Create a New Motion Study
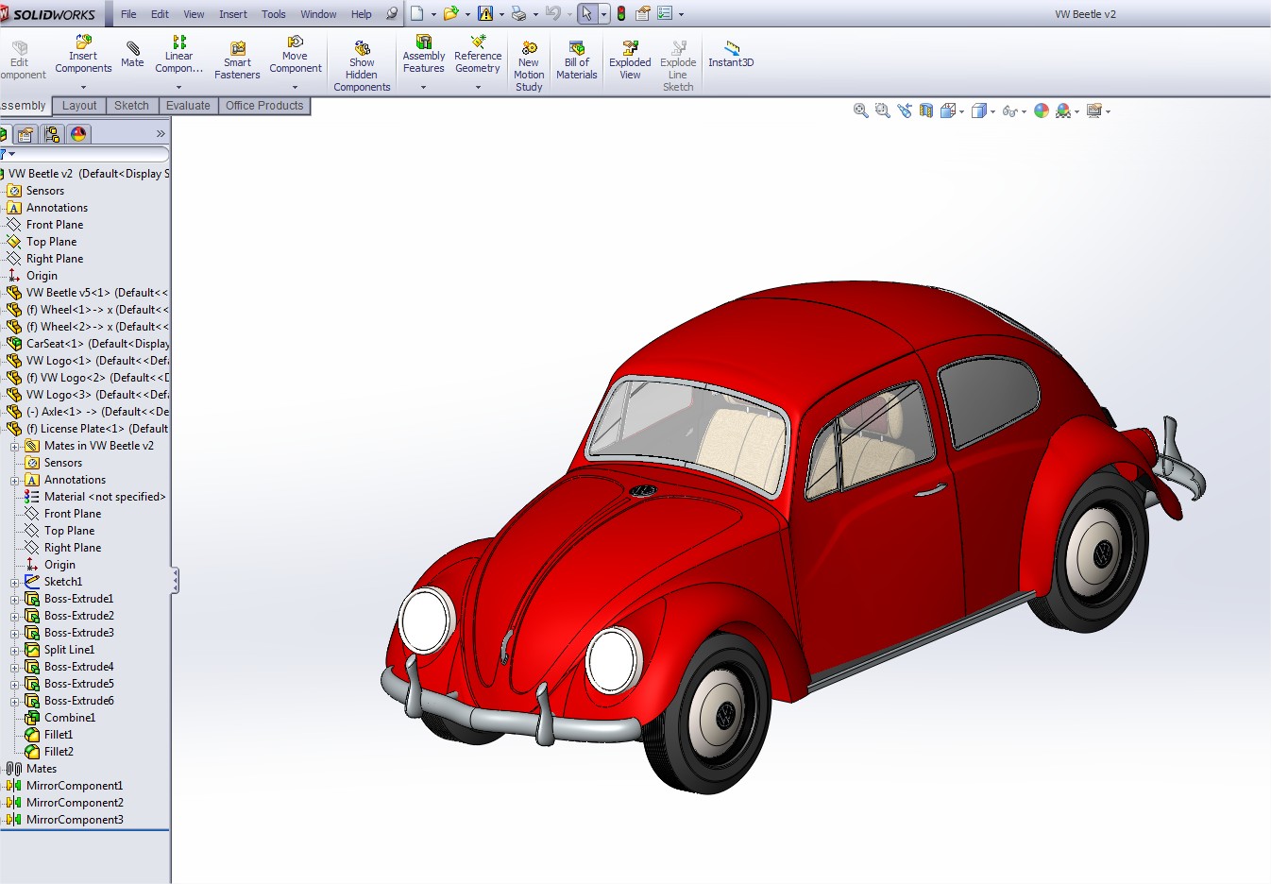 529,66
